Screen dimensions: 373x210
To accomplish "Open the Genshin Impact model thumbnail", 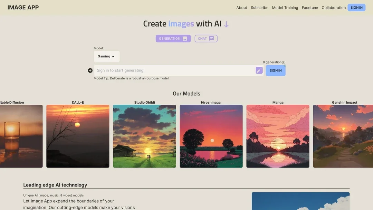I will (343, 136).
